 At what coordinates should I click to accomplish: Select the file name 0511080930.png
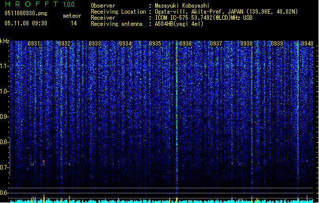pos(26,13)
